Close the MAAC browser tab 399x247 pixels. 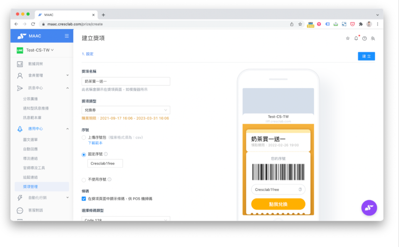point(93,15)
